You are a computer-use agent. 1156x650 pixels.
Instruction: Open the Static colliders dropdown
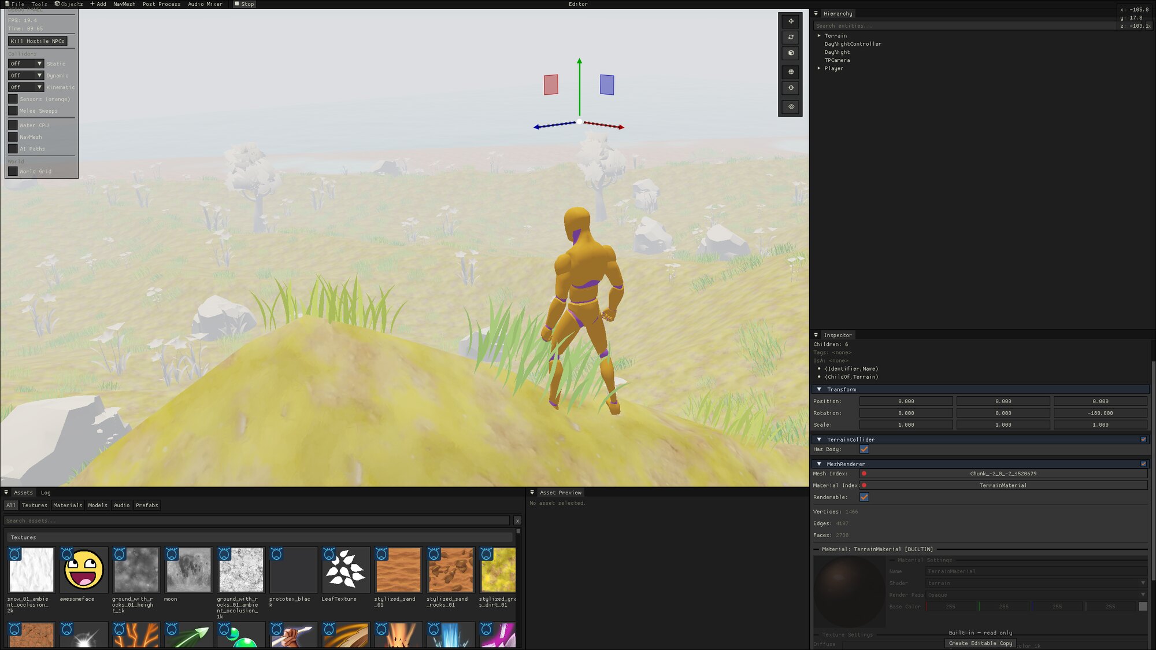click(26, 64)
